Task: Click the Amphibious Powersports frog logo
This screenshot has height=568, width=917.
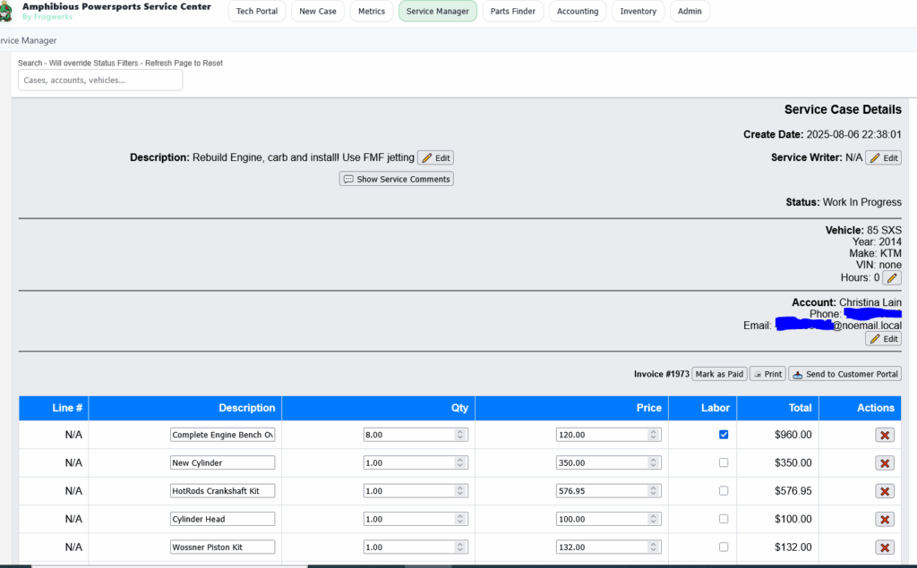Action: pos(5,13)
